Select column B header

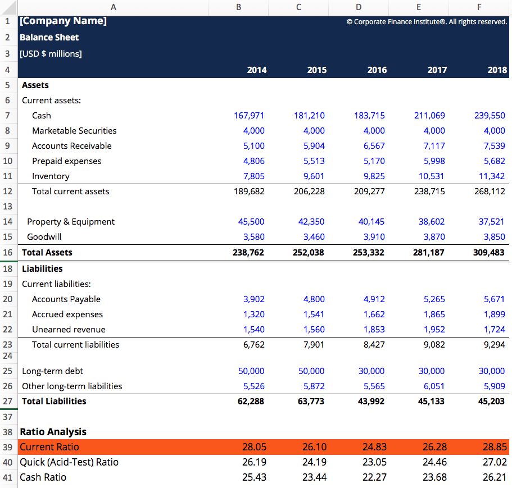point(238,7)
